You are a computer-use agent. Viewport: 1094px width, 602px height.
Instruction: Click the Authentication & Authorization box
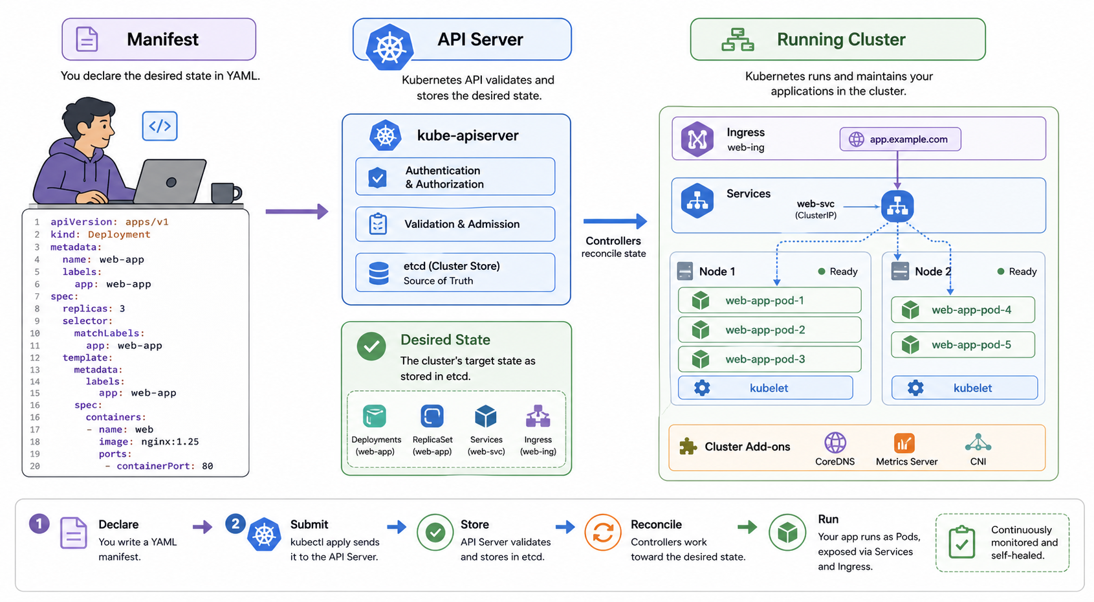coord(455,177)
